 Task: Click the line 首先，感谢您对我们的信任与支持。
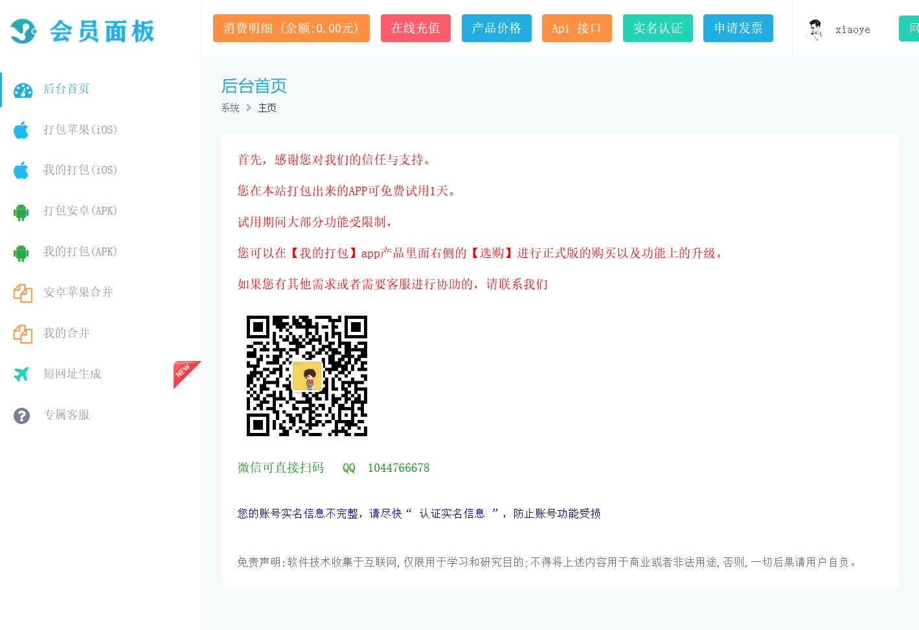tap(335, 159)
